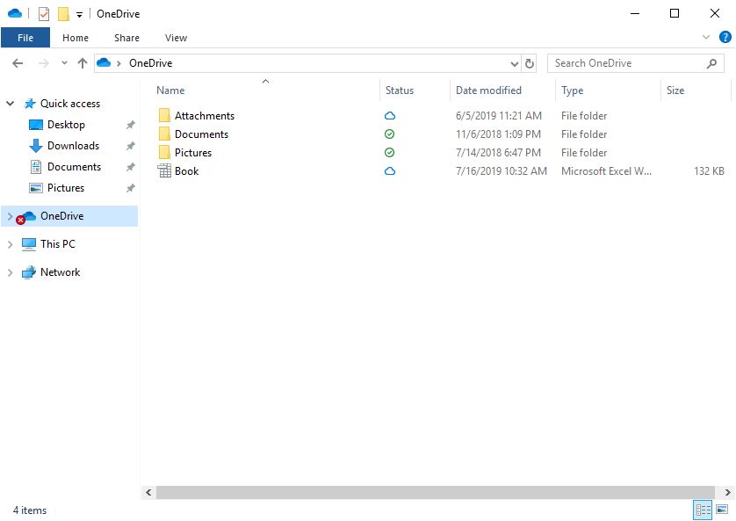Select Downloads in Quick access
Viewport: 736px width, 521px height.
(x=73, y=146)
